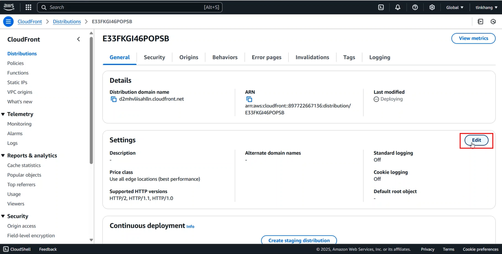Open the tlnkhang account menu

(x=486, y=7)
